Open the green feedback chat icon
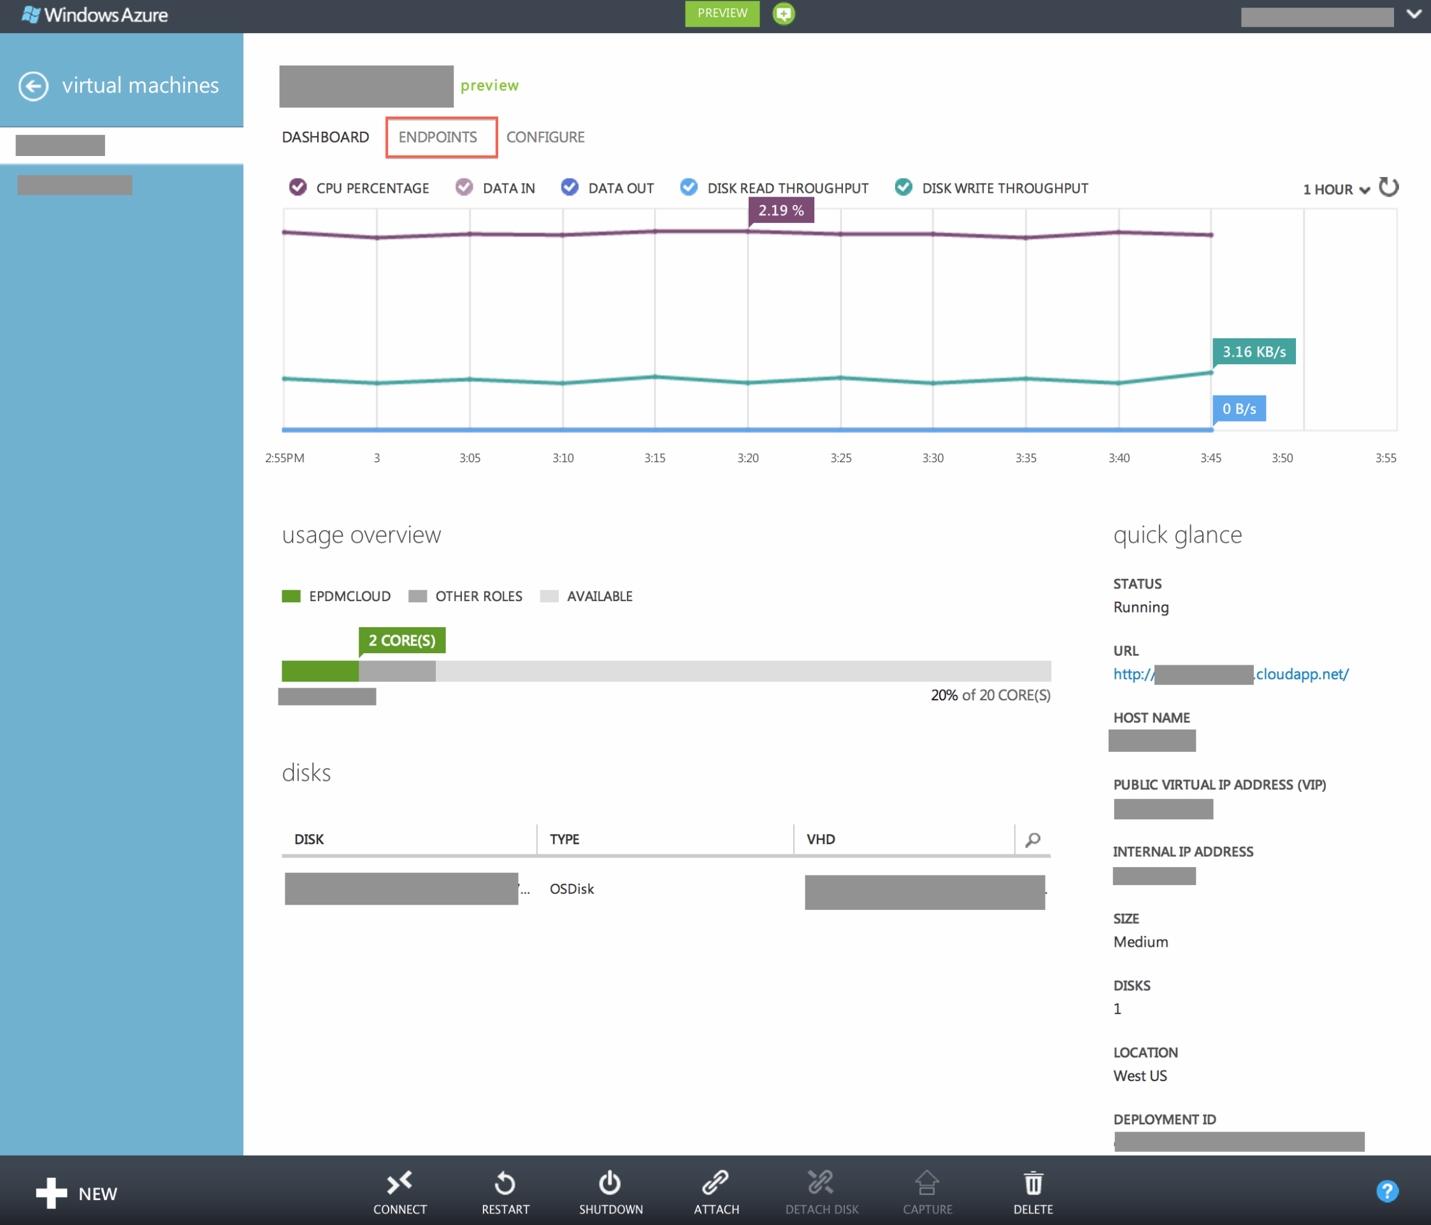Image resolution: width=1431 pixels, height=1225 pixels. [783, 14]
